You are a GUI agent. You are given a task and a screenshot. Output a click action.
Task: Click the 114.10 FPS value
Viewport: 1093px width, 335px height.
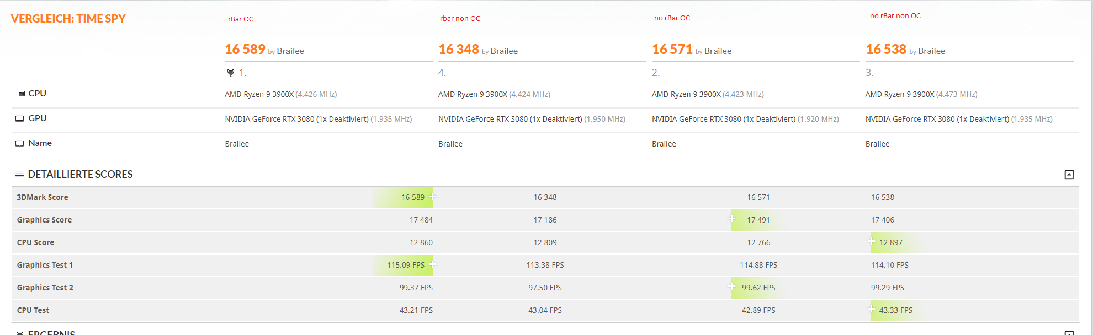point(890,265)
